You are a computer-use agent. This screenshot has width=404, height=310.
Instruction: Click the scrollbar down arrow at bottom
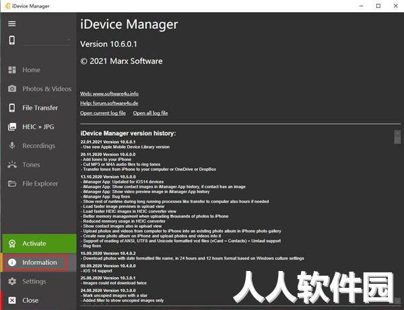point(397,301)
